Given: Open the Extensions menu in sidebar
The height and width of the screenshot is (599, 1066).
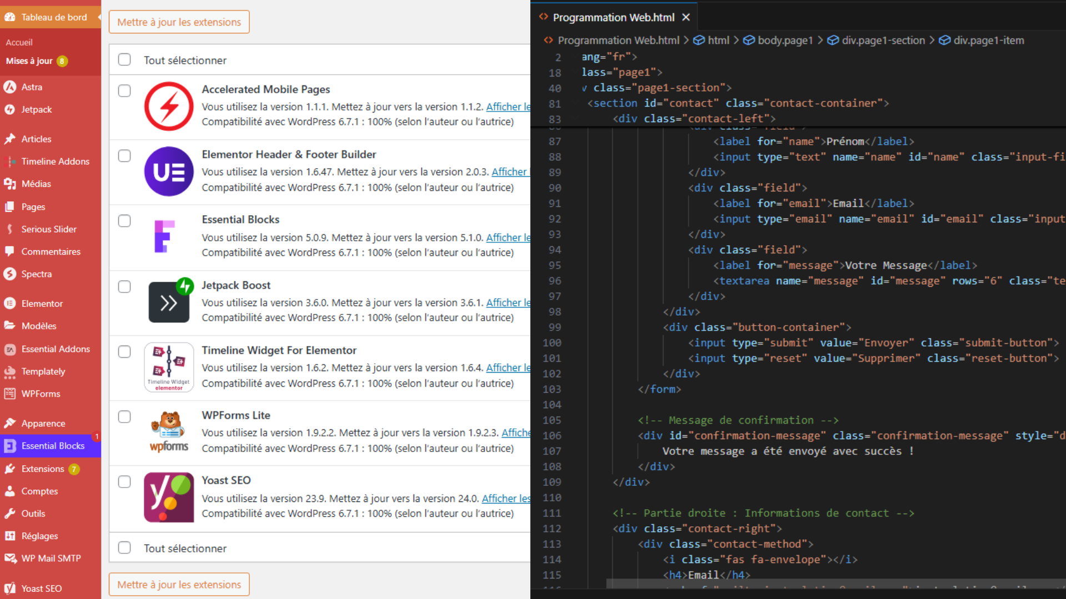Looking at the screenshot, I should point(43,469).
